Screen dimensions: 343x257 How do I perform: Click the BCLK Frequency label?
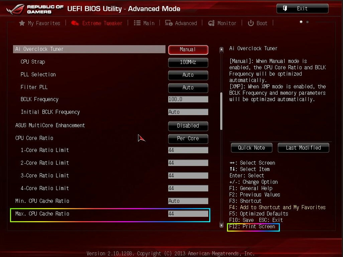[40, 100]
